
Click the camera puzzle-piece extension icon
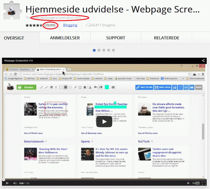[x=12, y=11]
